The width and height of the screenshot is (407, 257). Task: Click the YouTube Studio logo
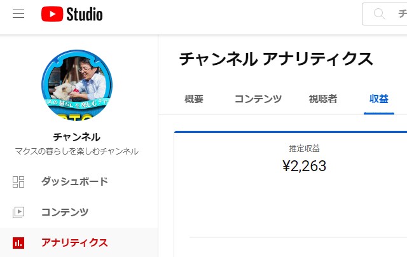tap(72, 14)
